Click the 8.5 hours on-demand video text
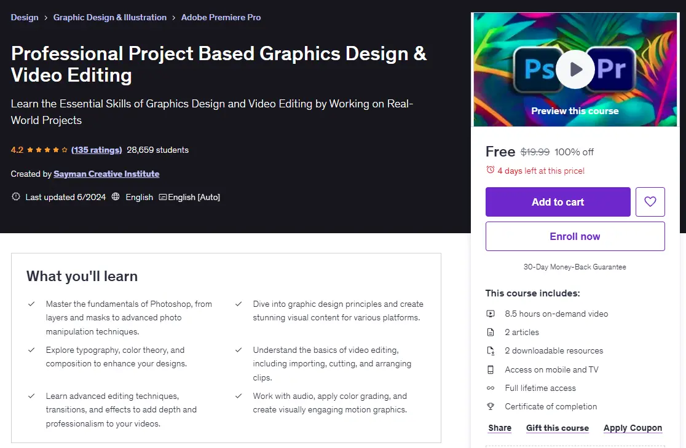686x448 pixels. [x=556, y=314]
